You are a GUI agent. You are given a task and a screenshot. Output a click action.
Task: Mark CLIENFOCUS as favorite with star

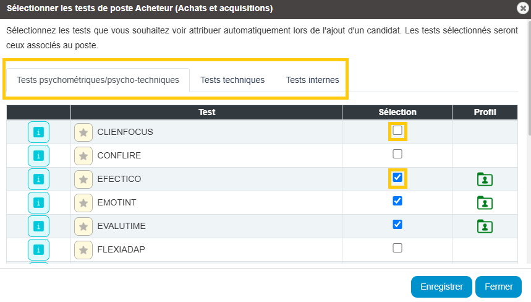click(83, 132)
